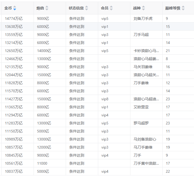Click the sort icon next to 战神

(x=143, y=8)
